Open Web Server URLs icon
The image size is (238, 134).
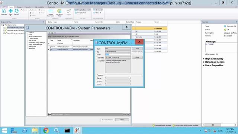click(x=59, y=13)
